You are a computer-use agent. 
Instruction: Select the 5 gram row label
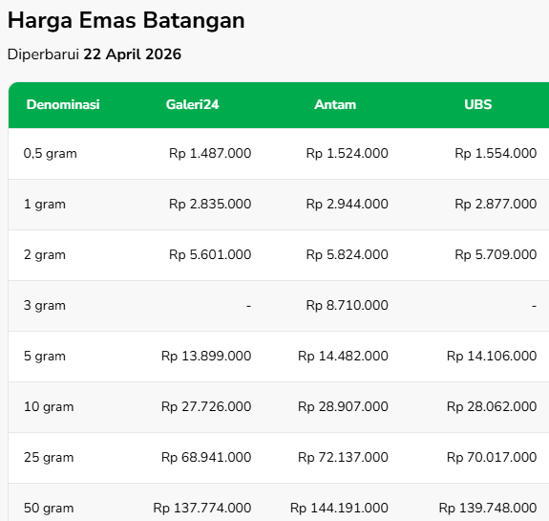(x=45, y=357)
